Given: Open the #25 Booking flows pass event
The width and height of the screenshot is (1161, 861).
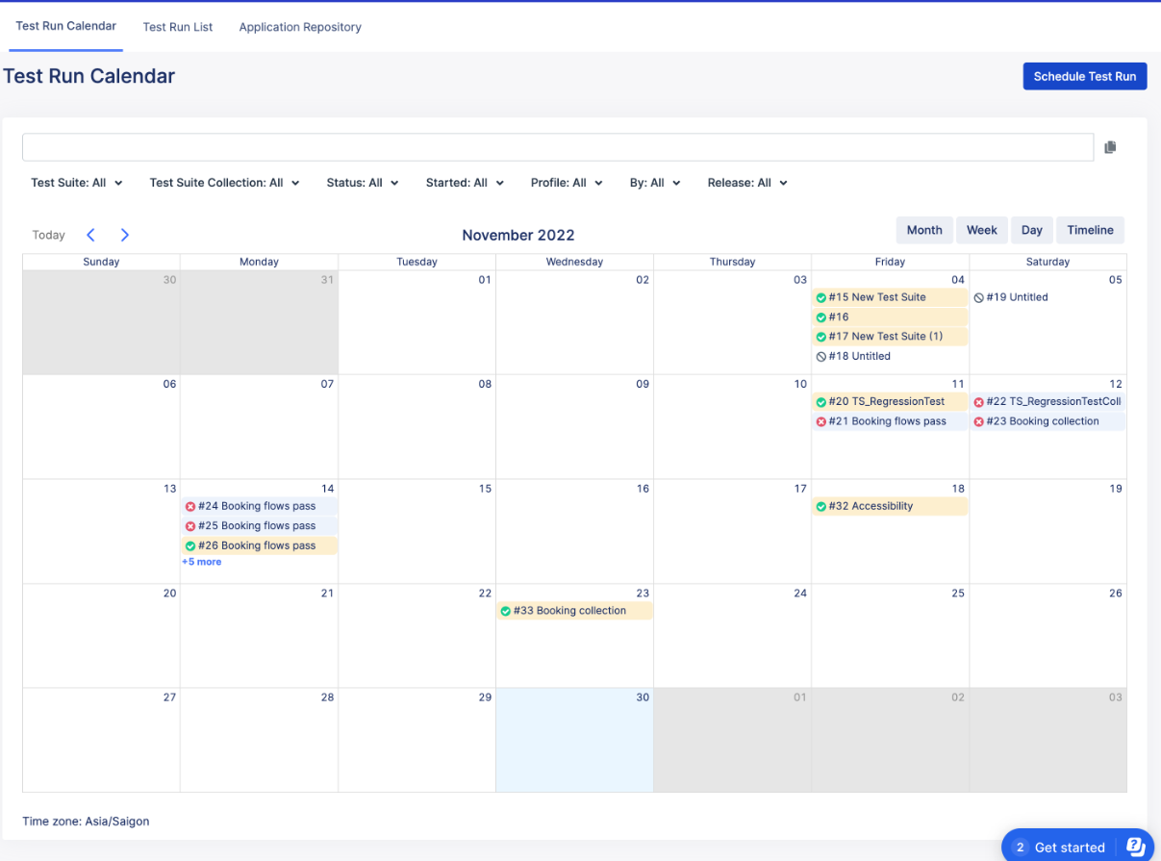Looking at the screenshot, I should pyautogui.click(x=259, y=526).
